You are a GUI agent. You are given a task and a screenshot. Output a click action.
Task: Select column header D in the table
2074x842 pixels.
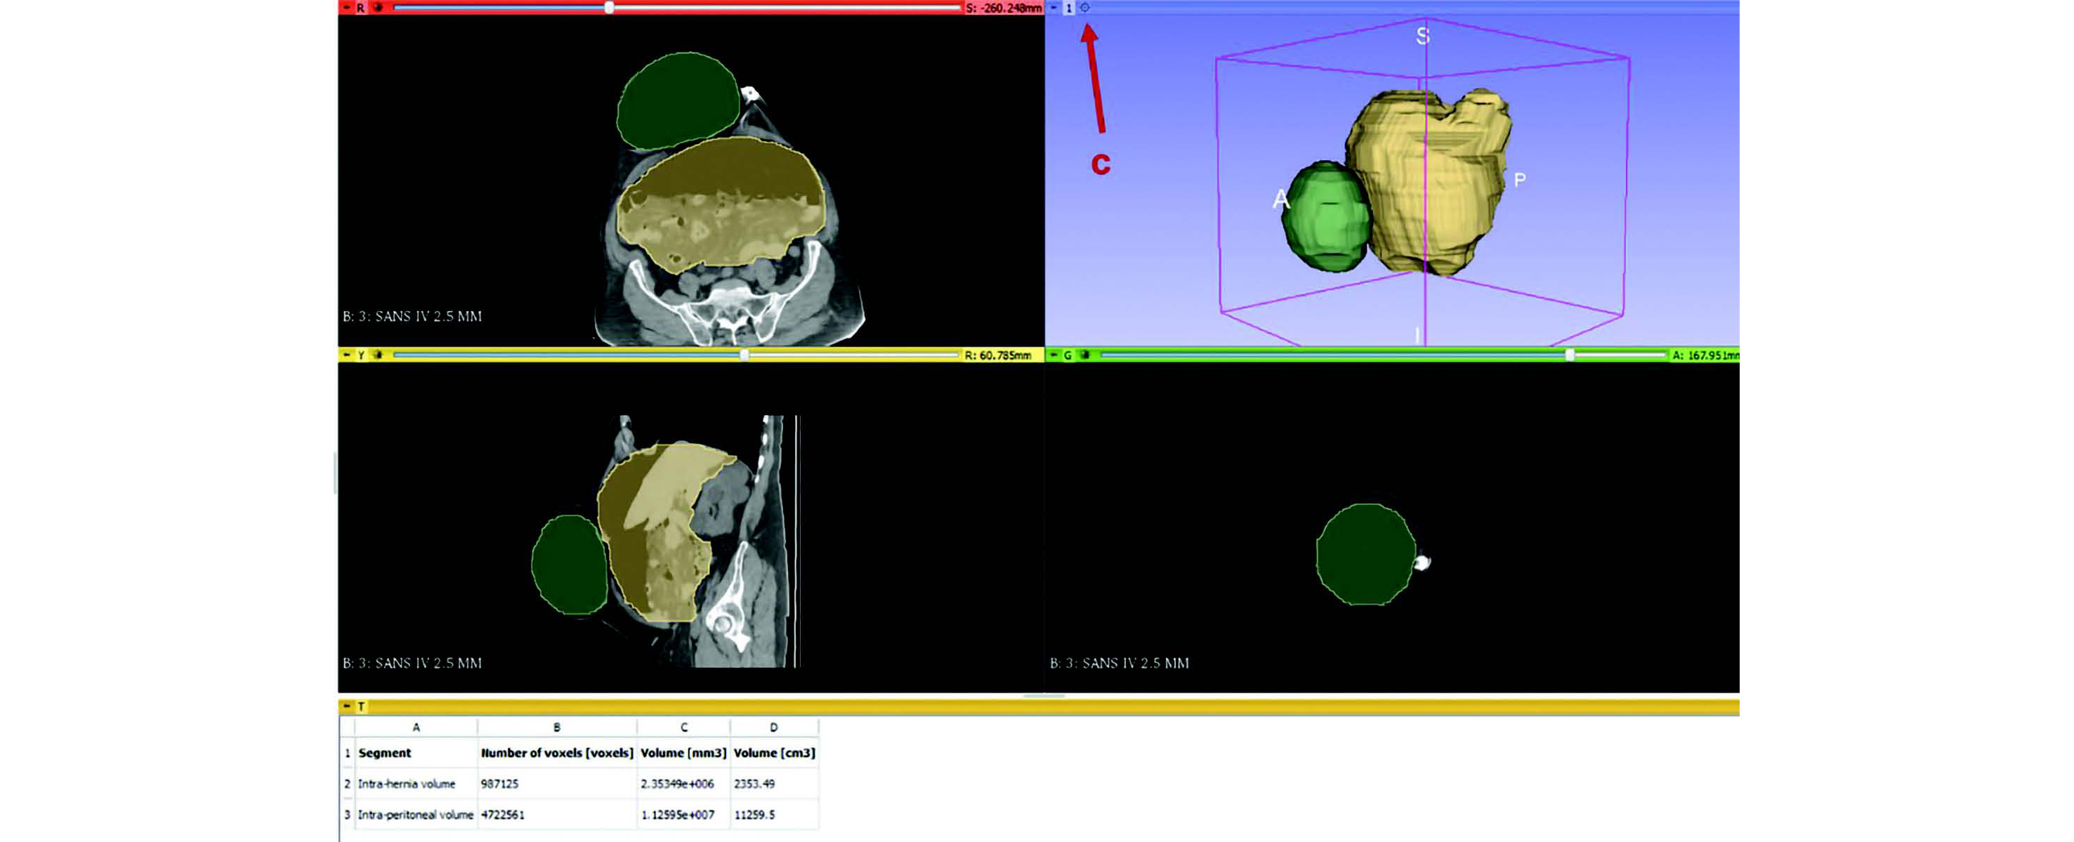[x=774, y=727]
